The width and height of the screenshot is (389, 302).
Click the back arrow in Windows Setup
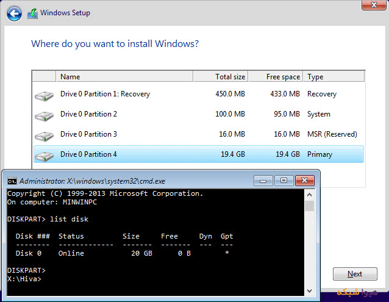coord(15,13)
